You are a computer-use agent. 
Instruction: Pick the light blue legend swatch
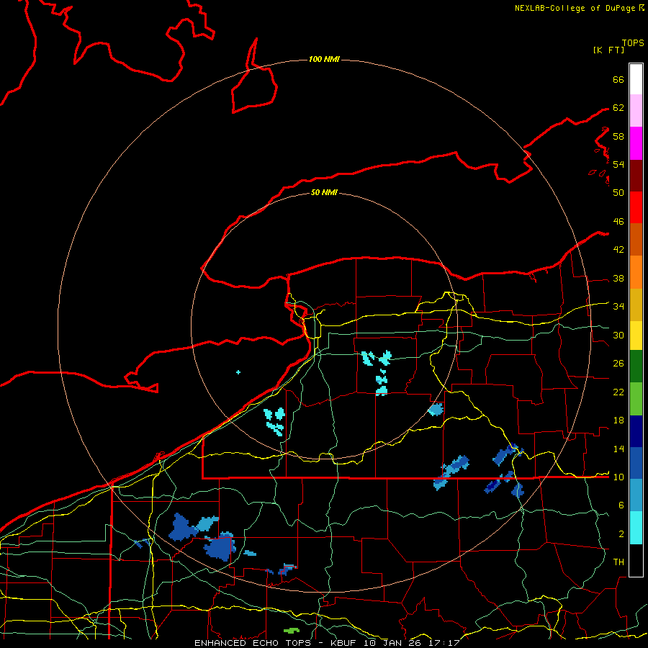tap(636, 495)
